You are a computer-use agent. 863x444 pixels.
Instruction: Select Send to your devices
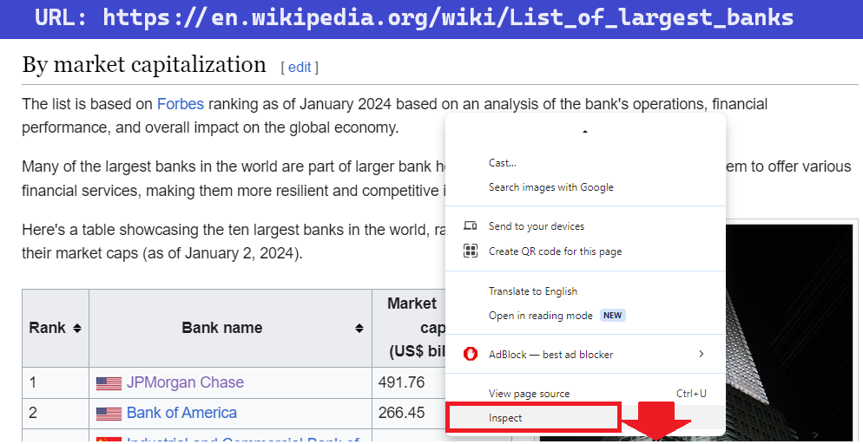585,226
